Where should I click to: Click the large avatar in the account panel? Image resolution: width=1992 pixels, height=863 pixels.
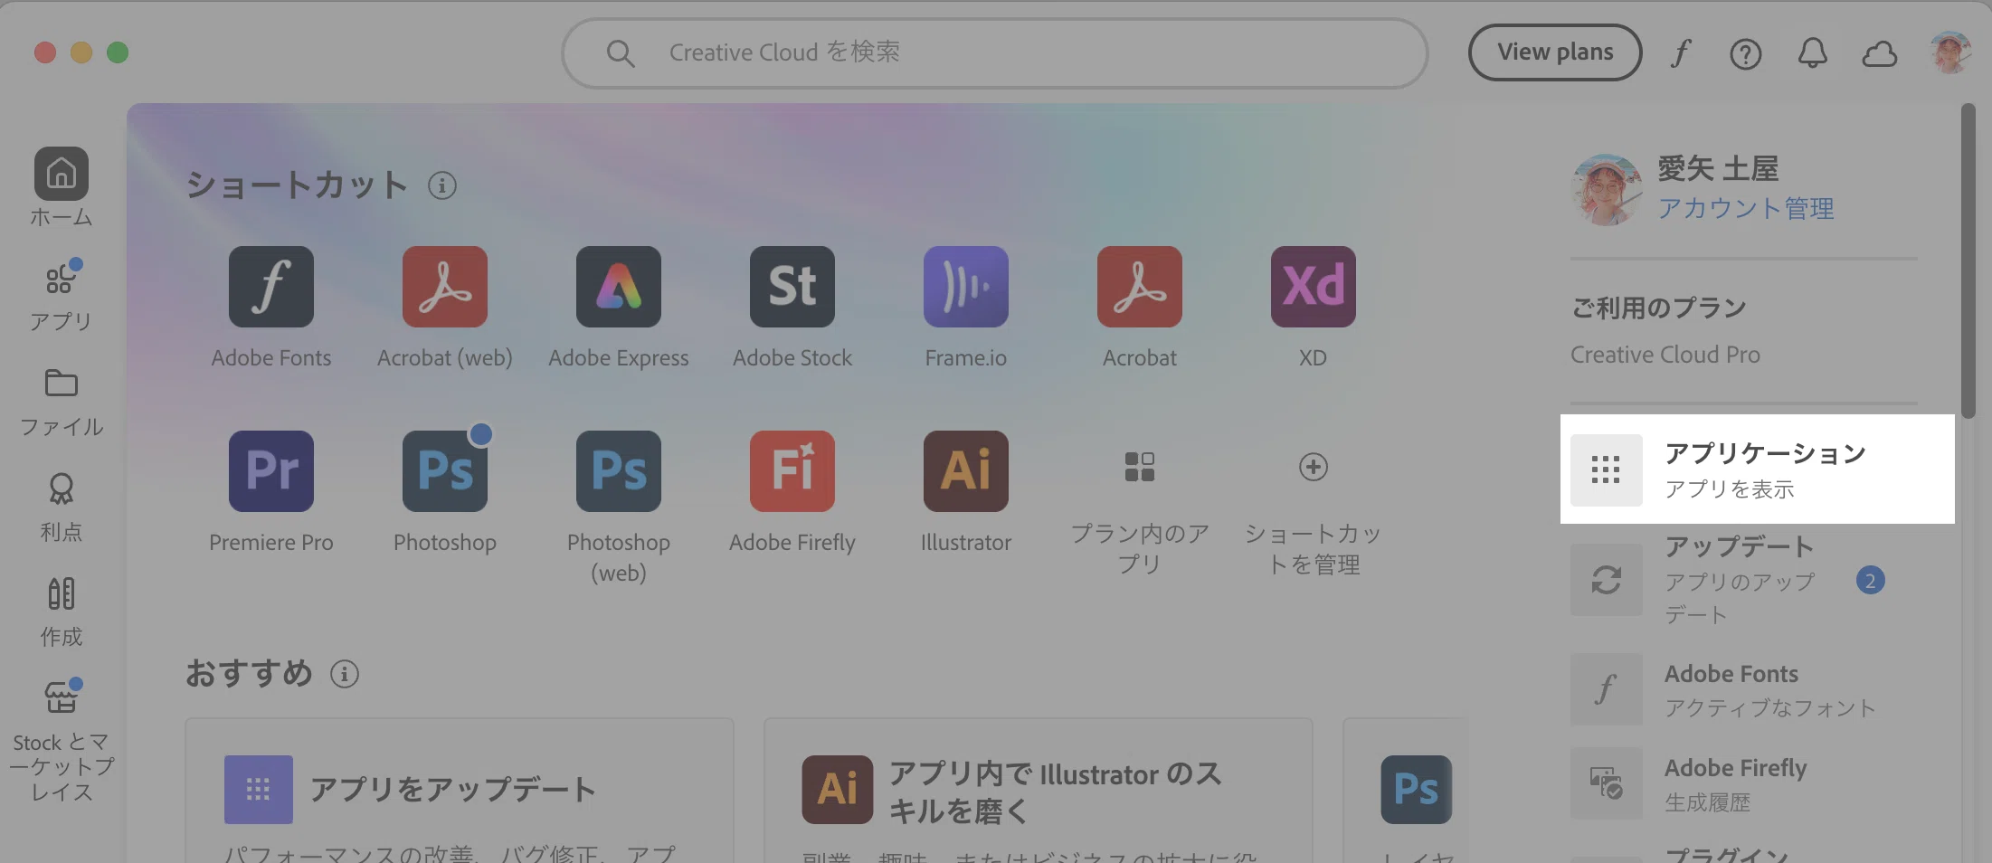pos(1607,189)
